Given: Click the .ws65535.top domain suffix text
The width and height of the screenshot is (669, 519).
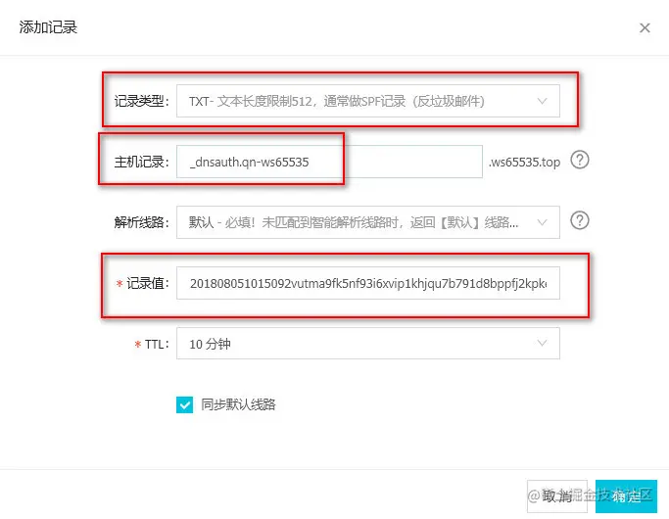Looking at the screenshot, I should 524,162.
